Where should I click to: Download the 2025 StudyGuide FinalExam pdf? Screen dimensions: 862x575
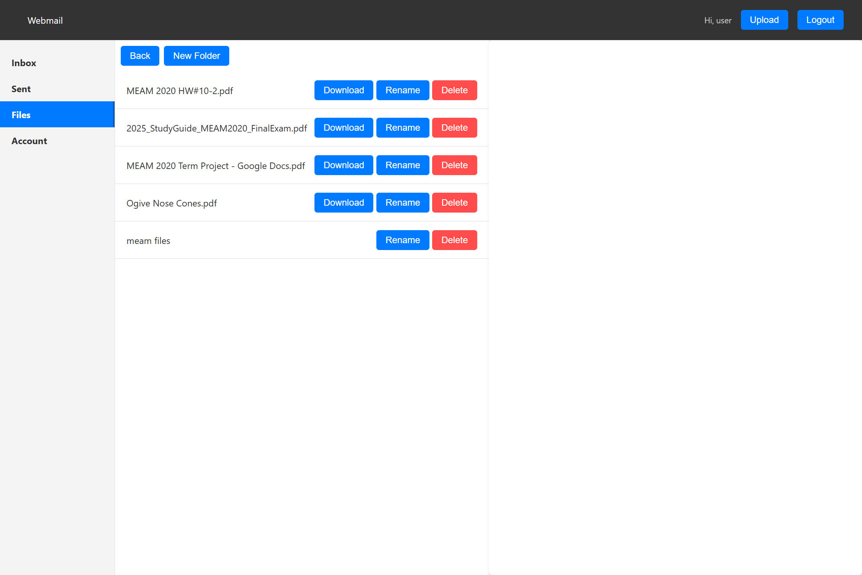pos(344,128)
